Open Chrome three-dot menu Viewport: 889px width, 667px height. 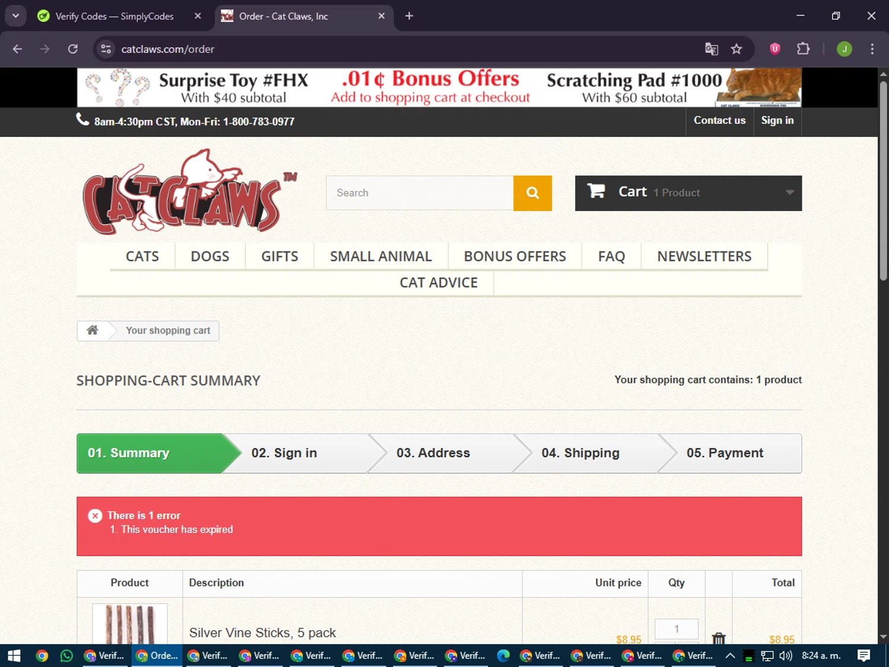click(872, 49)
